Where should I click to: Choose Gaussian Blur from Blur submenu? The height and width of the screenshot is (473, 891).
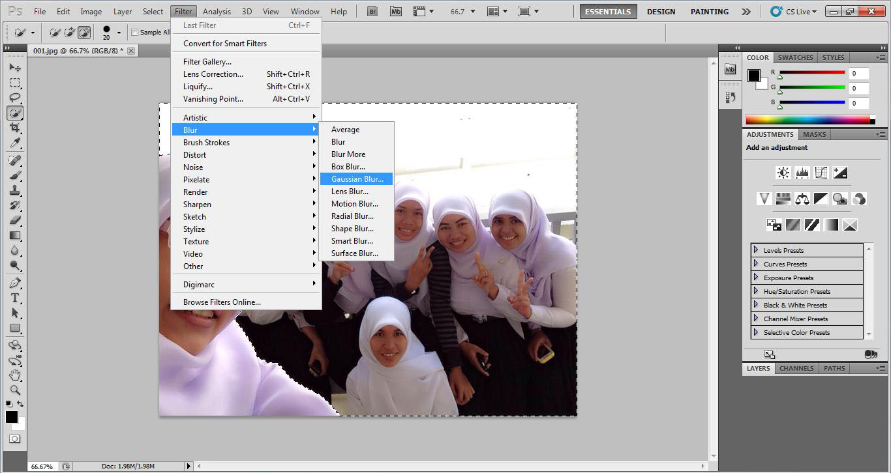click(357, 179)
